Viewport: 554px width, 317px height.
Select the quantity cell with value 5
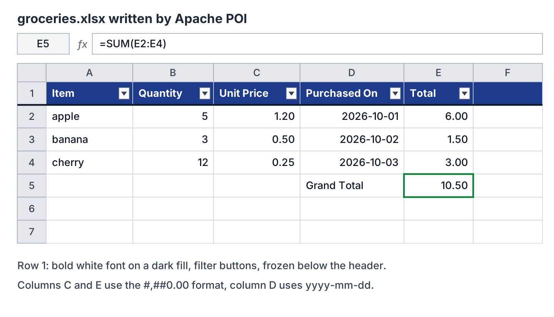coord(173,116)
